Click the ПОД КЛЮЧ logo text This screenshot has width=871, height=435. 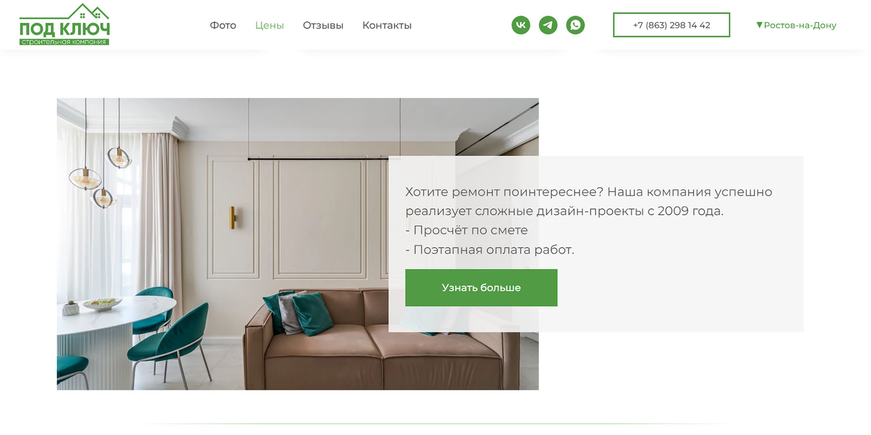coord(65,29)
